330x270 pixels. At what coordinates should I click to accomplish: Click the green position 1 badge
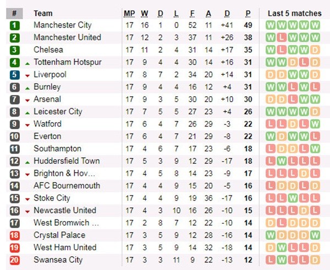click(14, 25)
